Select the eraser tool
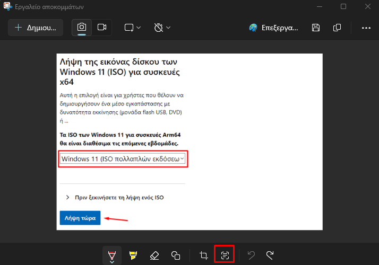379x265 pixels. point(154,255)
